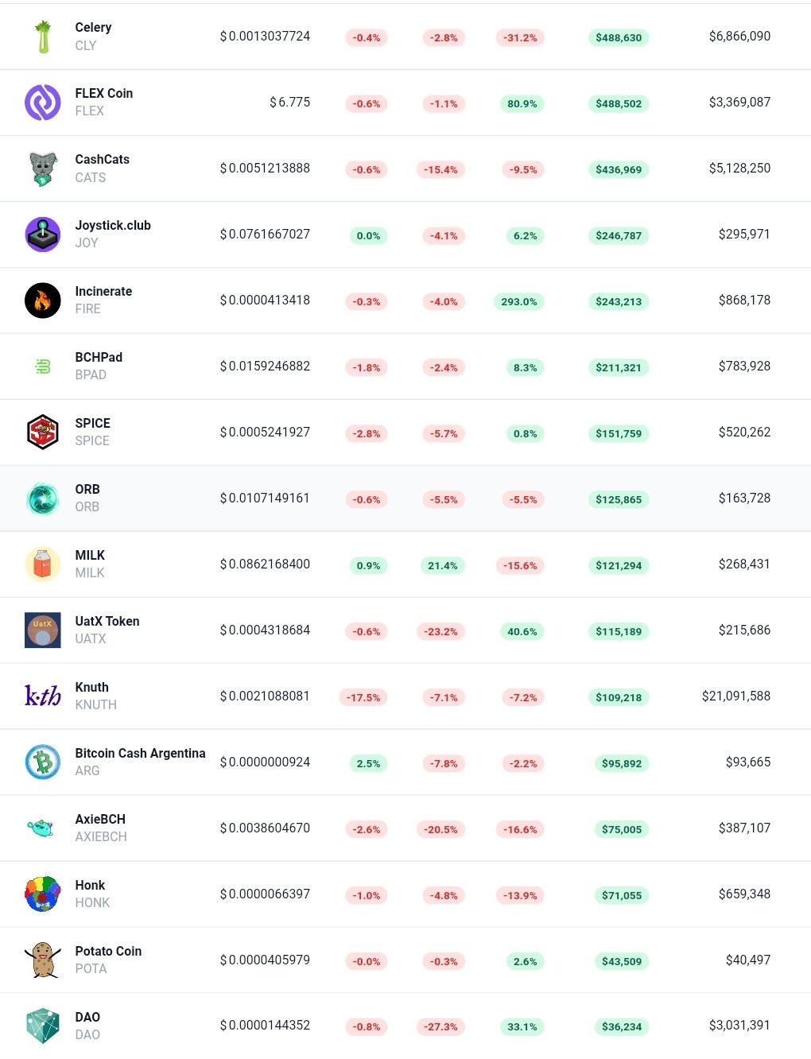Click Knuth's -17.5% change badge

click(x=363, y=697)
